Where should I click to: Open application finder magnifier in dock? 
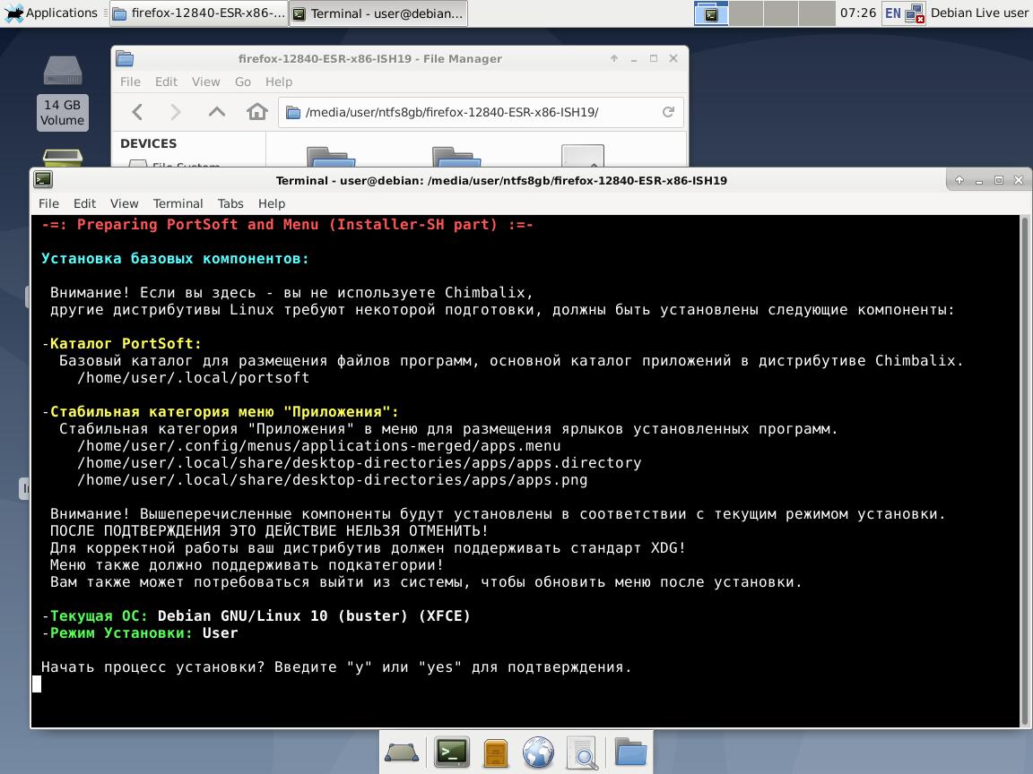pyautogui.click(x=582, y=752)
